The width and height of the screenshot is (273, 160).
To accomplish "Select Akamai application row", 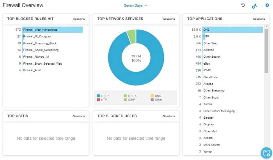I will point(208,138).
